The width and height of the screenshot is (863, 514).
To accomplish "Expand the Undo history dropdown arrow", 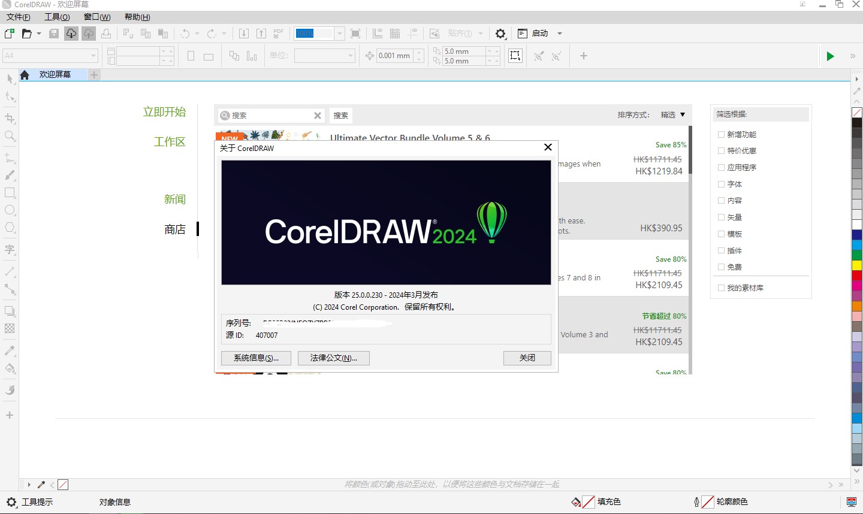I will click(x=197, y=34).
